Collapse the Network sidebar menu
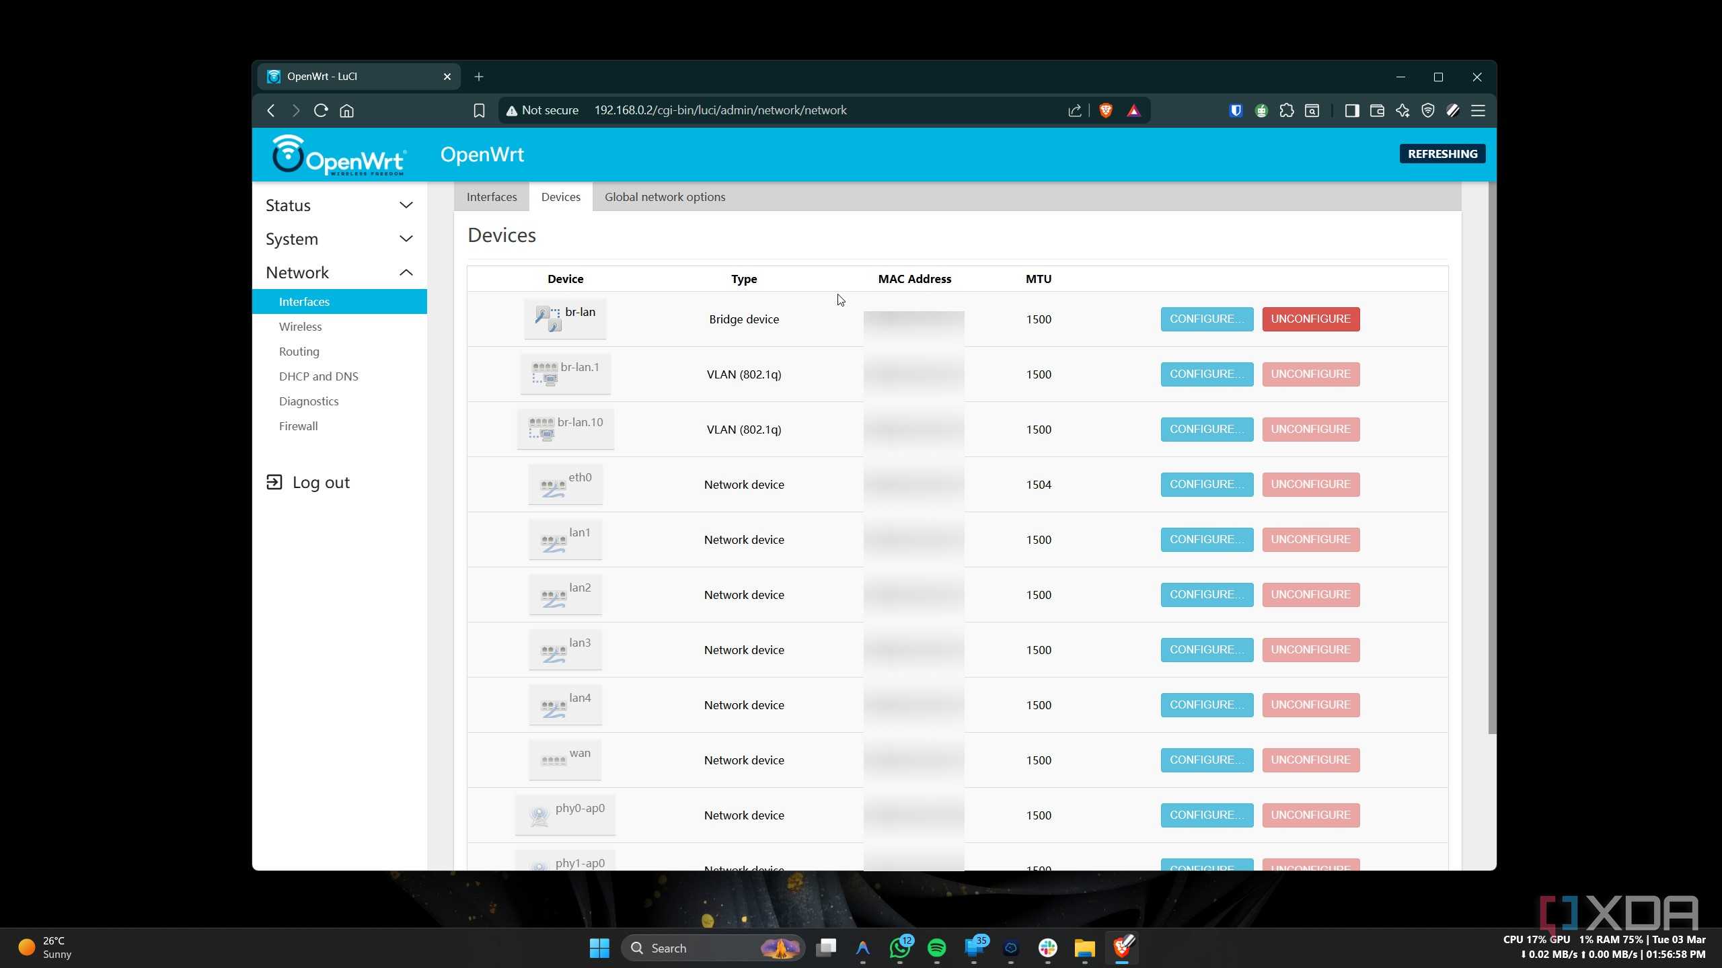The height and width of the screenshot is (968, 1722). tap(340, 272)
